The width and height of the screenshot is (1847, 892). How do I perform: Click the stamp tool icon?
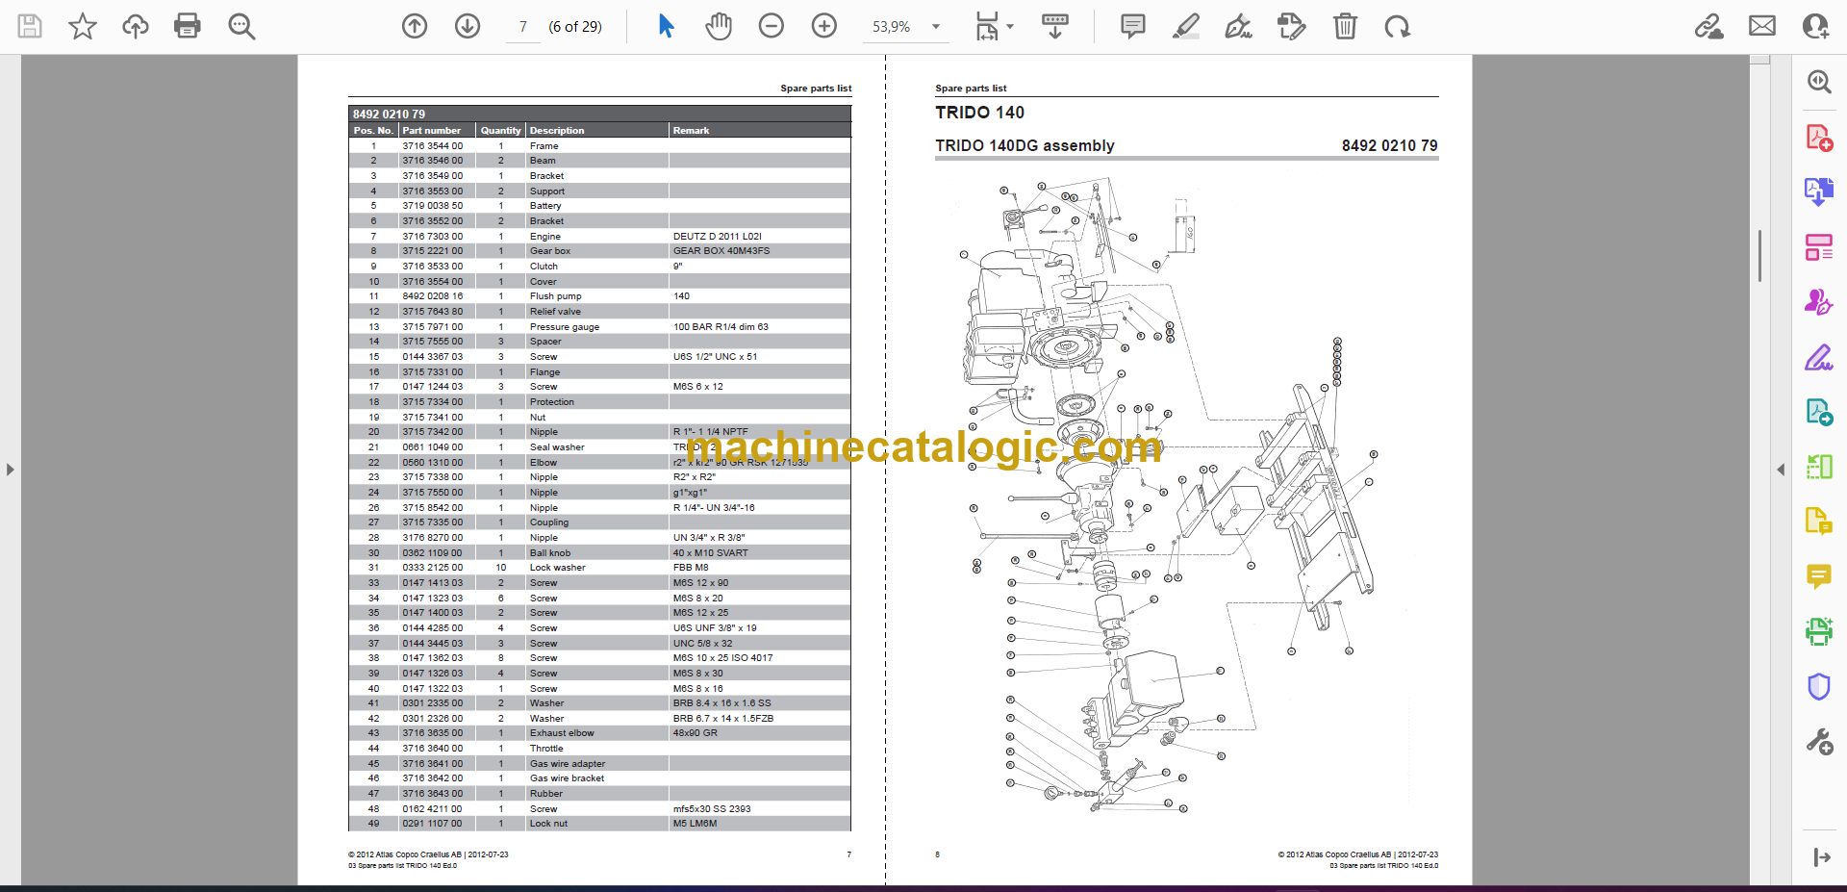pyautogui.click(x=1291, y=26)
